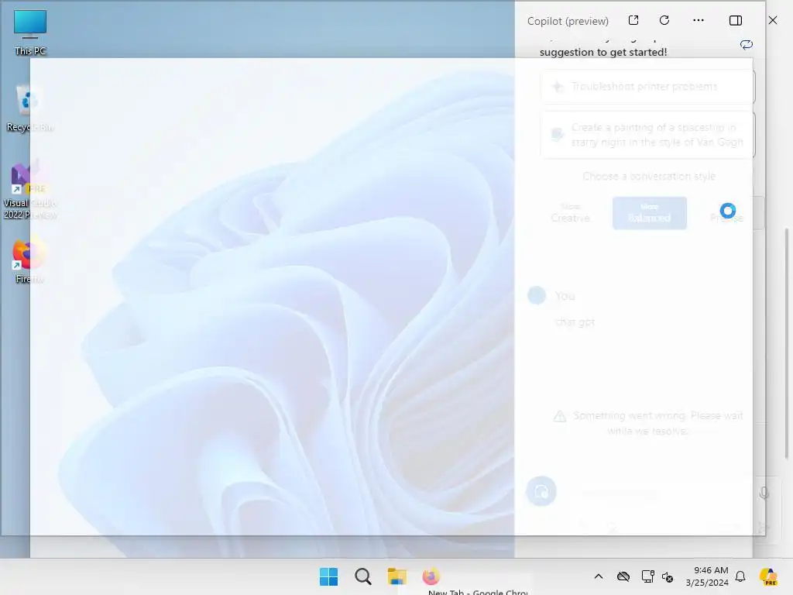The width and height of the screenshot is (793, 595).
Task: Click the muted volume tray icon
Action: 668,576
